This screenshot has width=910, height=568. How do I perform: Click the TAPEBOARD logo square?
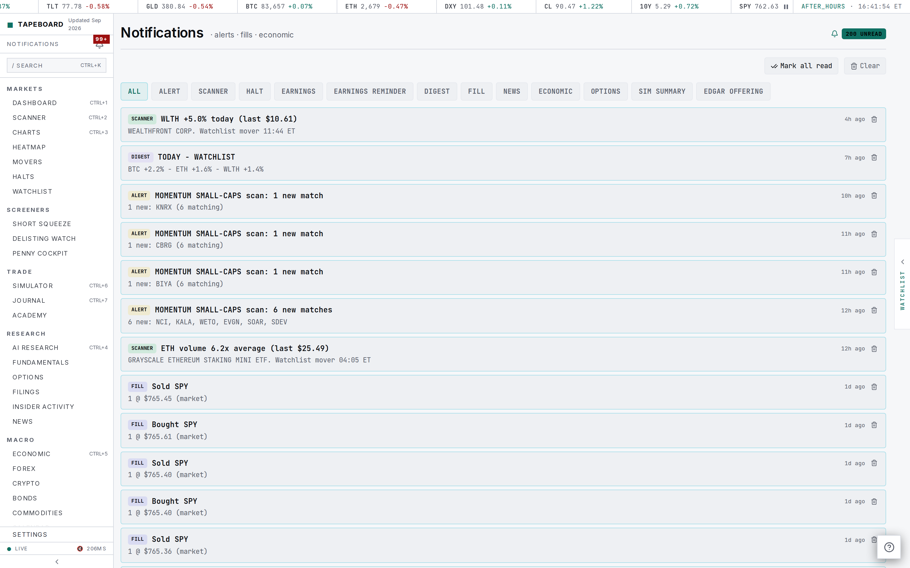point(10,25)
